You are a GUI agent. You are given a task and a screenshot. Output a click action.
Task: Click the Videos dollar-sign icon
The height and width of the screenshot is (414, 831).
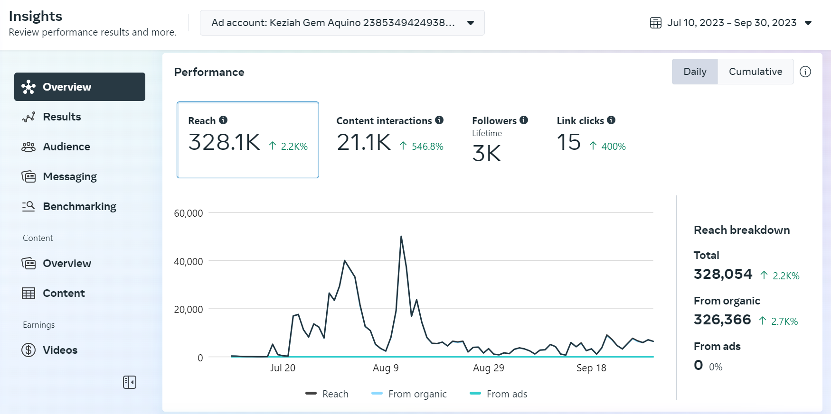coord(28,350)
